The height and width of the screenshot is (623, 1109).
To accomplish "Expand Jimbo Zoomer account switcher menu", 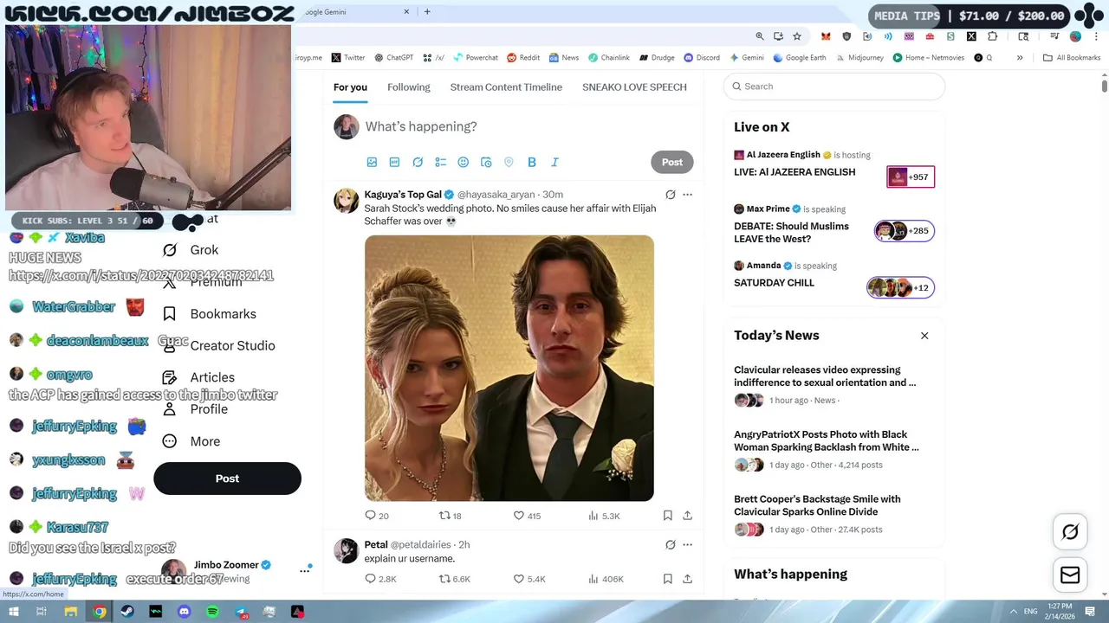I will [x=304, y=570].
